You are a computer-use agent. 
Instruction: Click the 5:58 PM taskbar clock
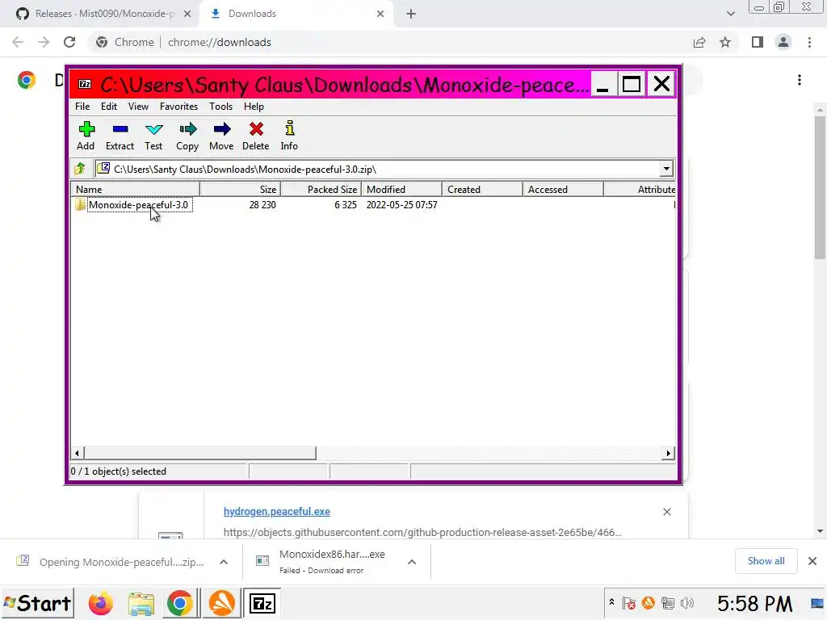[x=755, y=603]
